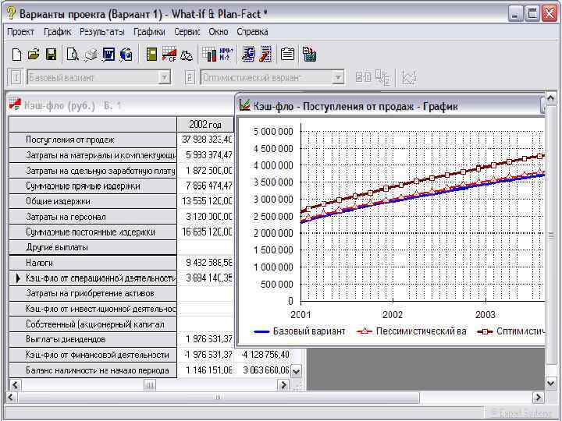
Task: Click the clipboard icon in the toolbar
Action: point(287,55)
